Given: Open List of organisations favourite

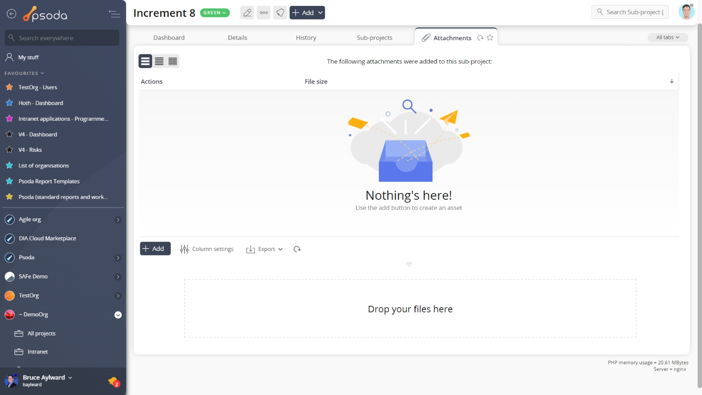Looking at the screenshot, I should click(43, 165).
